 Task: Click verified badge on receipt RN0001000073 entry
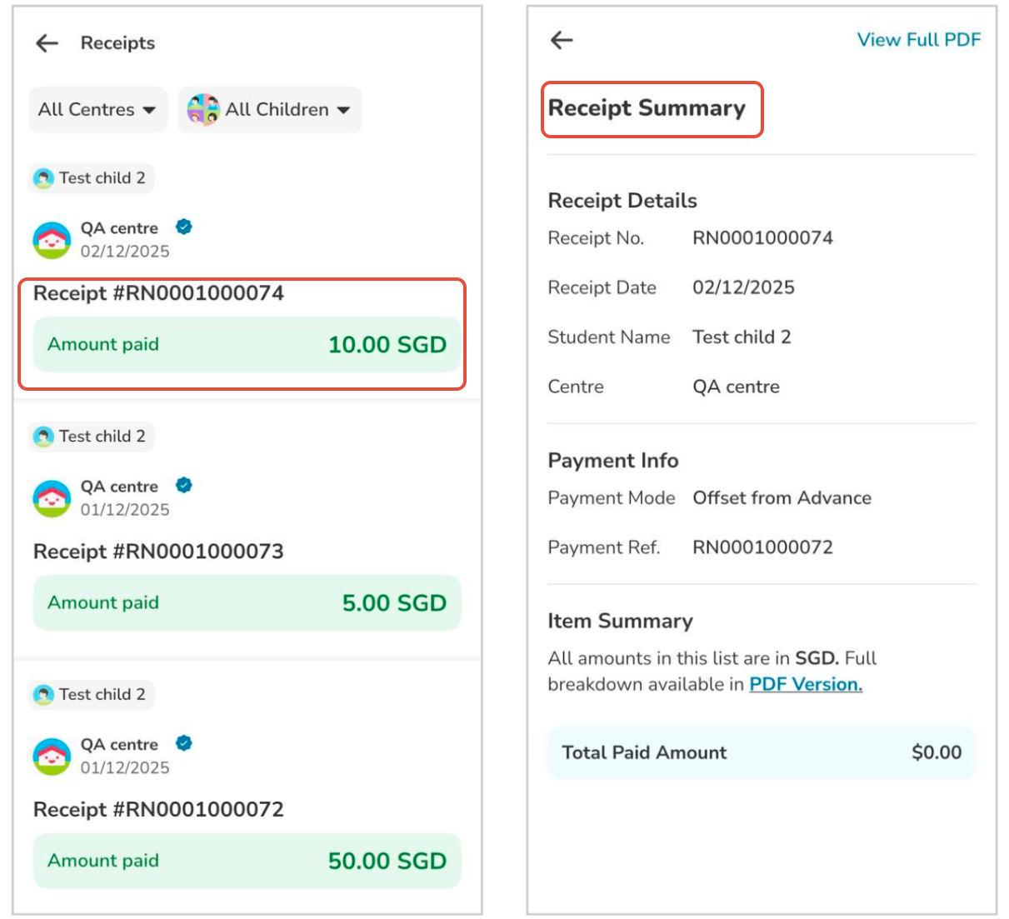click(184, 485)
